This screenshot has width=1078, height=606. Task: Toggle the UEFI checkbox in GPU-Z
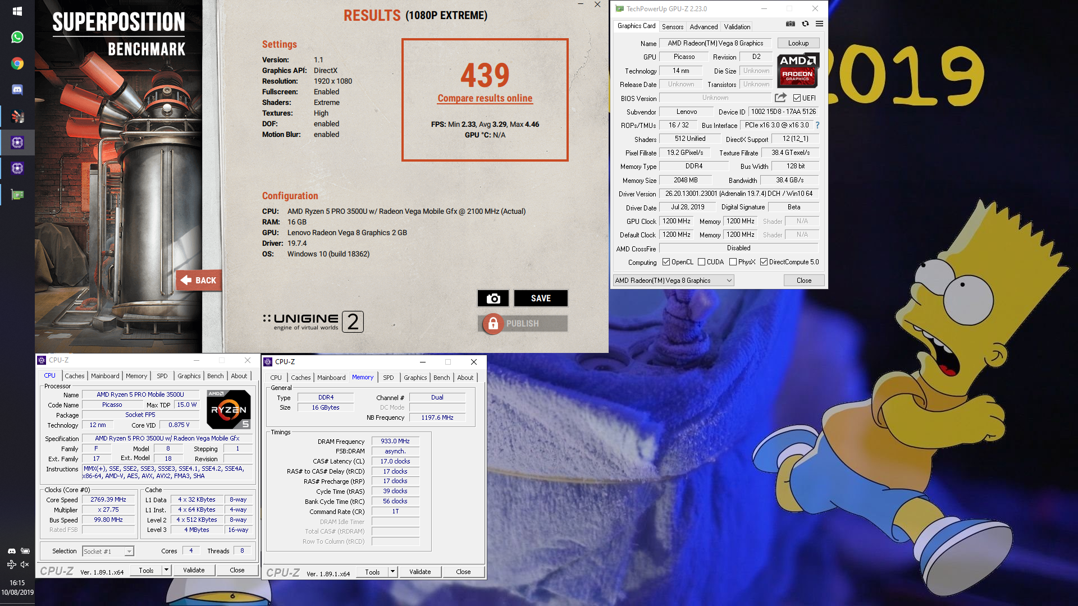(797, 98)
